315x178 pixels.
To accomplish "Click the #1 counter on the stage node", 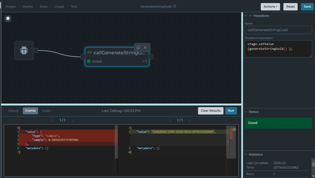I will coord(145,62).
